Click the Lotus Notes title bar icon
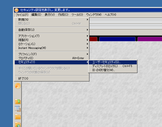The width and height of the screenshot is (162, 127). (x=16, y=10)
